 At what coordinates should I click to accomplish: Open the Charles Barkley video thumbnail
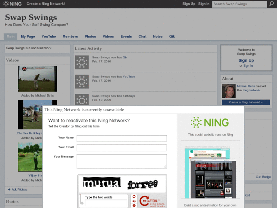pos(30,115)
